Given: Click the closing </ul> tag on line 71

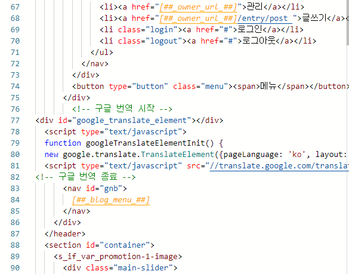Looking at the screenshot, I should [102, 53].
